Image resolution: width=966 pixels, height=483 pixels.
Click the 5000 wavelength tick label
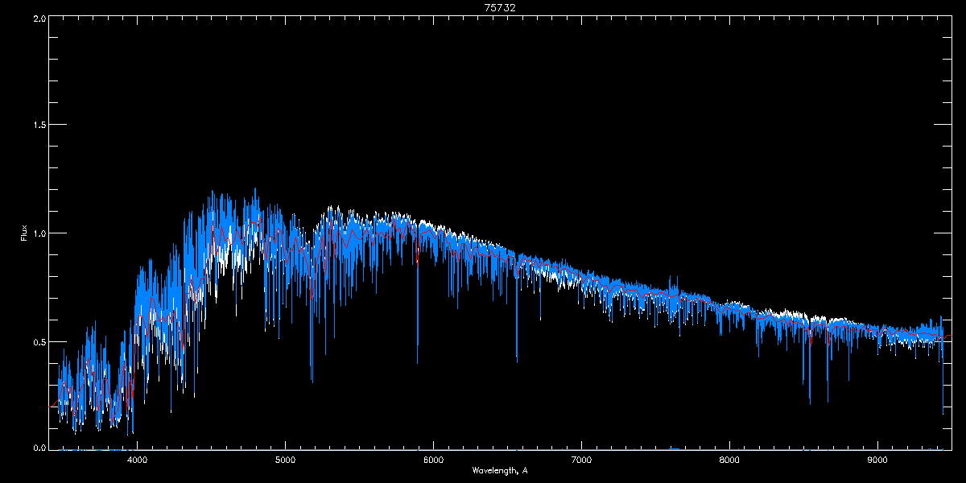coord(286,460)
